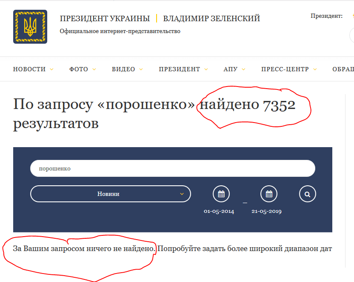The image size is (354, 282).
Task: Click the Официальное интернет-представительство subtitle
Action: tap(120, 31)
